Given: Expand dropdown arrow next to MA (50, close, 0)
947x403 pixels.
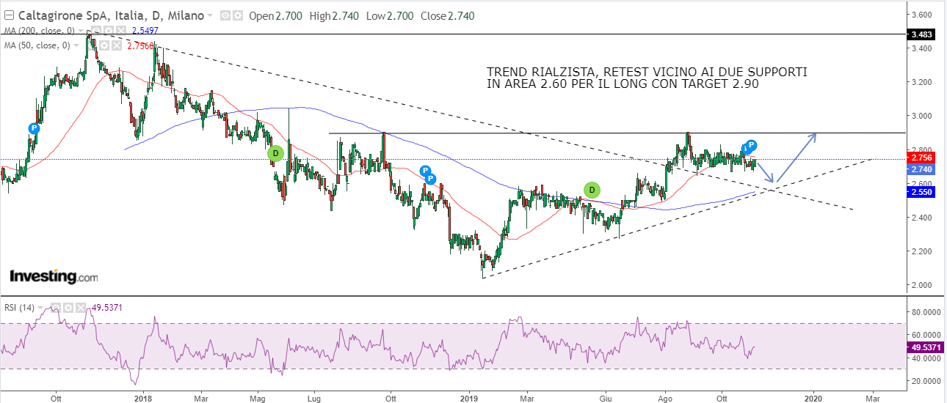Looking at the screenshot, I should pyautogui.click(x=76, y=45).
